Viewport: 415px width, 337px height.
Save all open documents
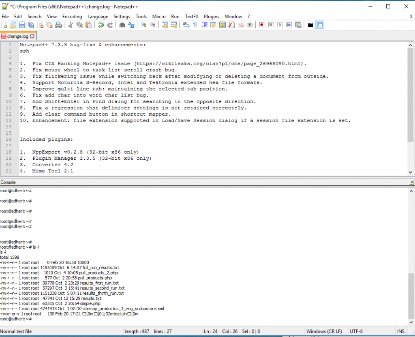pyautogui.click(x=31, y=25)
